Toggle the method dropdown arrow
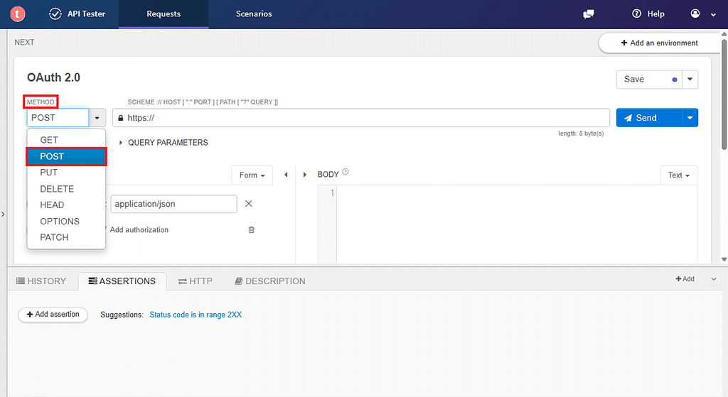 pyautogui.click(x=97, y=118)
